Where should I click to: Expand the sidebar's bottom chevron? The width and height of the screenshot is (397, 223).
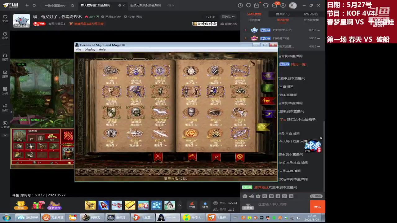5,135
